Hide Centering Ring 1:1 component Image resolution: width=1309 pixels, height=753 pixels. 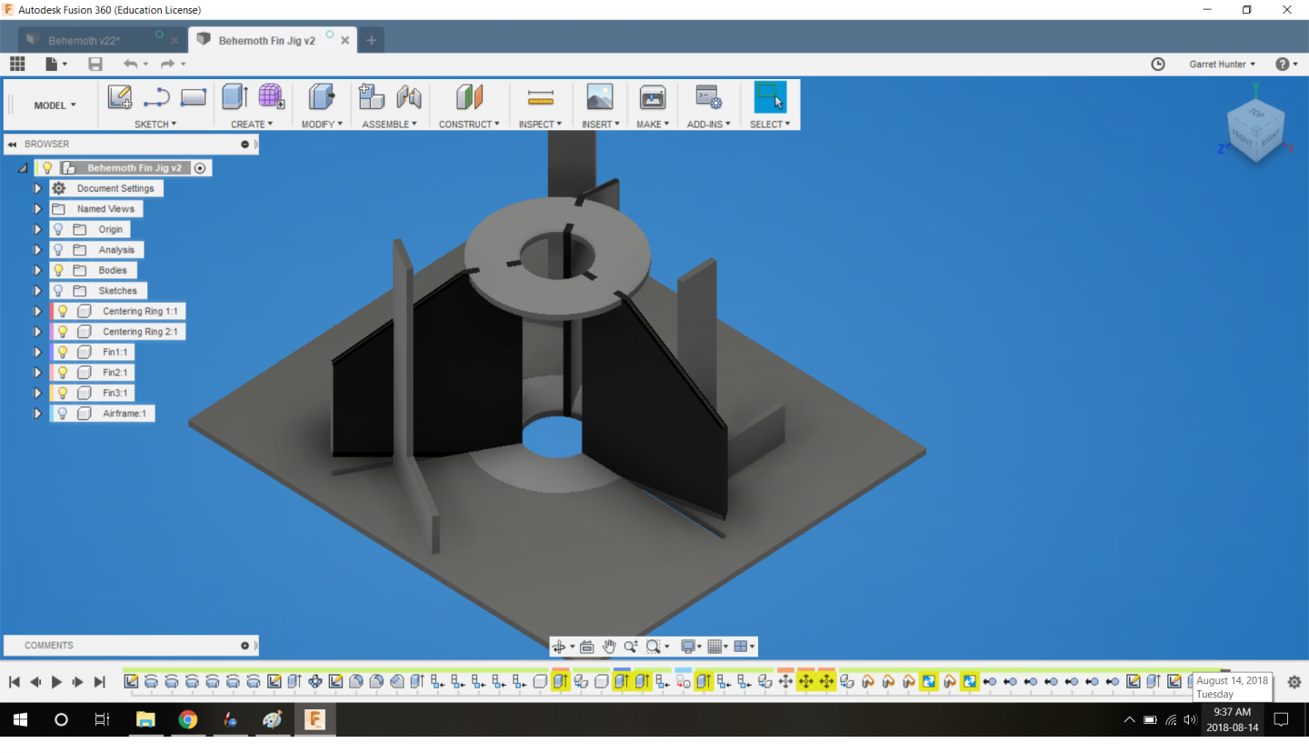click(x=63, y=311)
